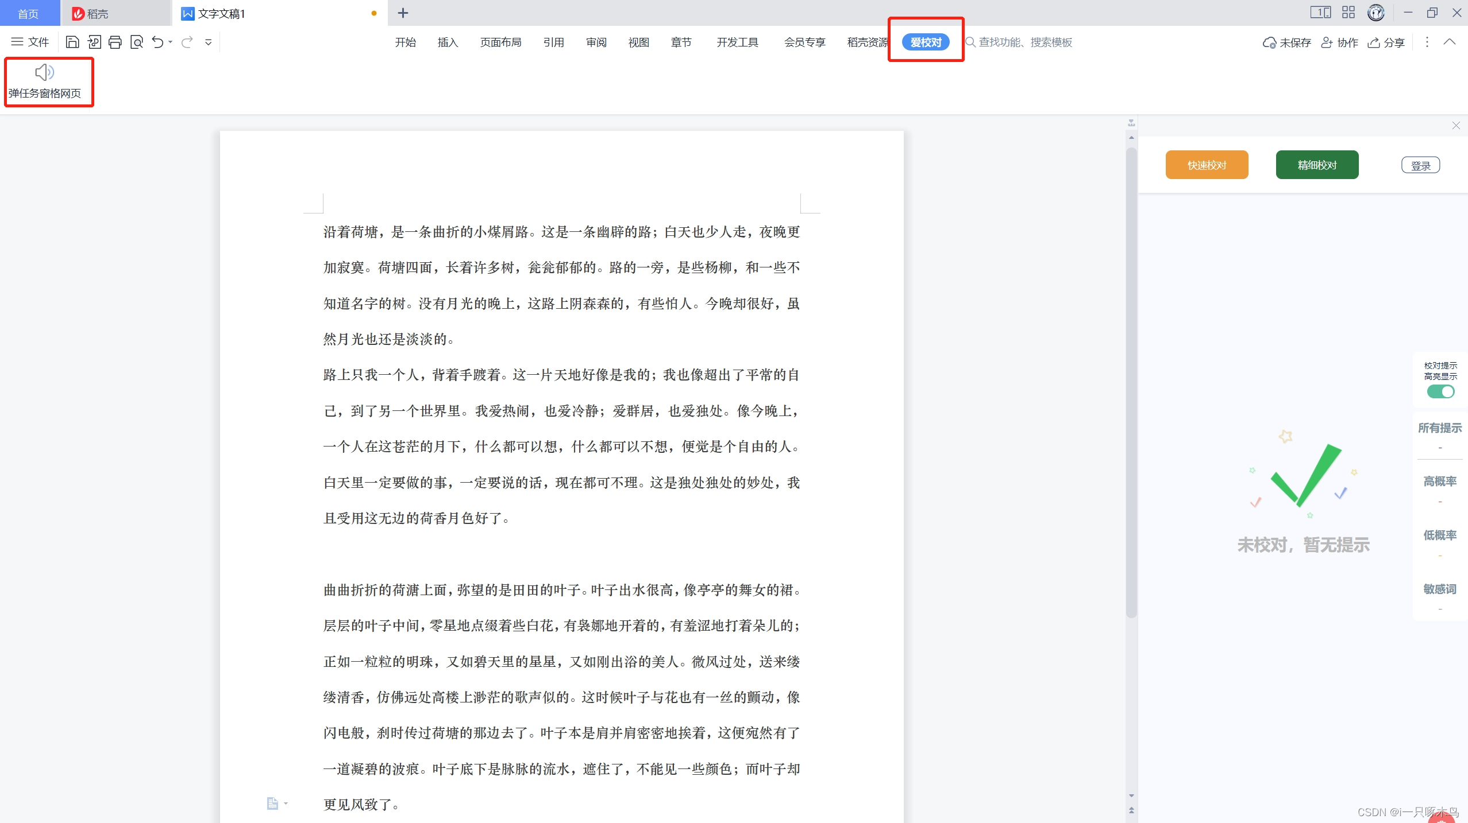Image resolution: width=1468 pixels, height=823 pixels.
Task: Open quick access toolbar customize dropdown
Action: 209,42
